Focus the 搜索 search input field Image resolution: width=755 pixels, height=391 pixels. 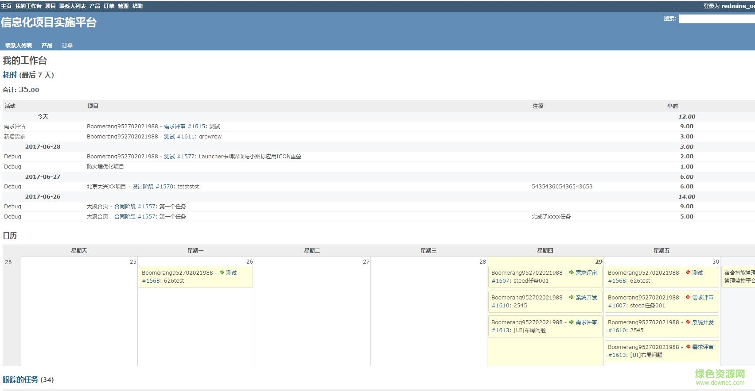click(x=716, y=19)
